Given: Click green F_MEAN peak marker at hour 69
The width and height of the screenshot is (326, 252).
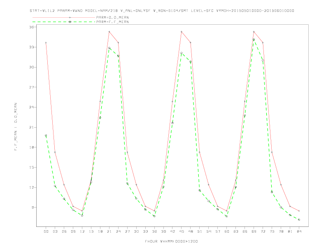Looking at the screenshot, I should click(x=254, y=40).
